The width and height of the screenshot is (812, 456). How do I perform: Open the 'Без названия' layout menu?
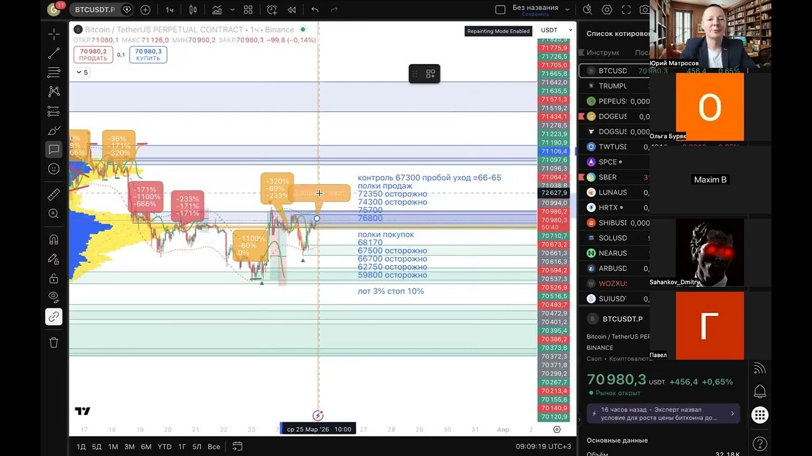click(536, 8)
